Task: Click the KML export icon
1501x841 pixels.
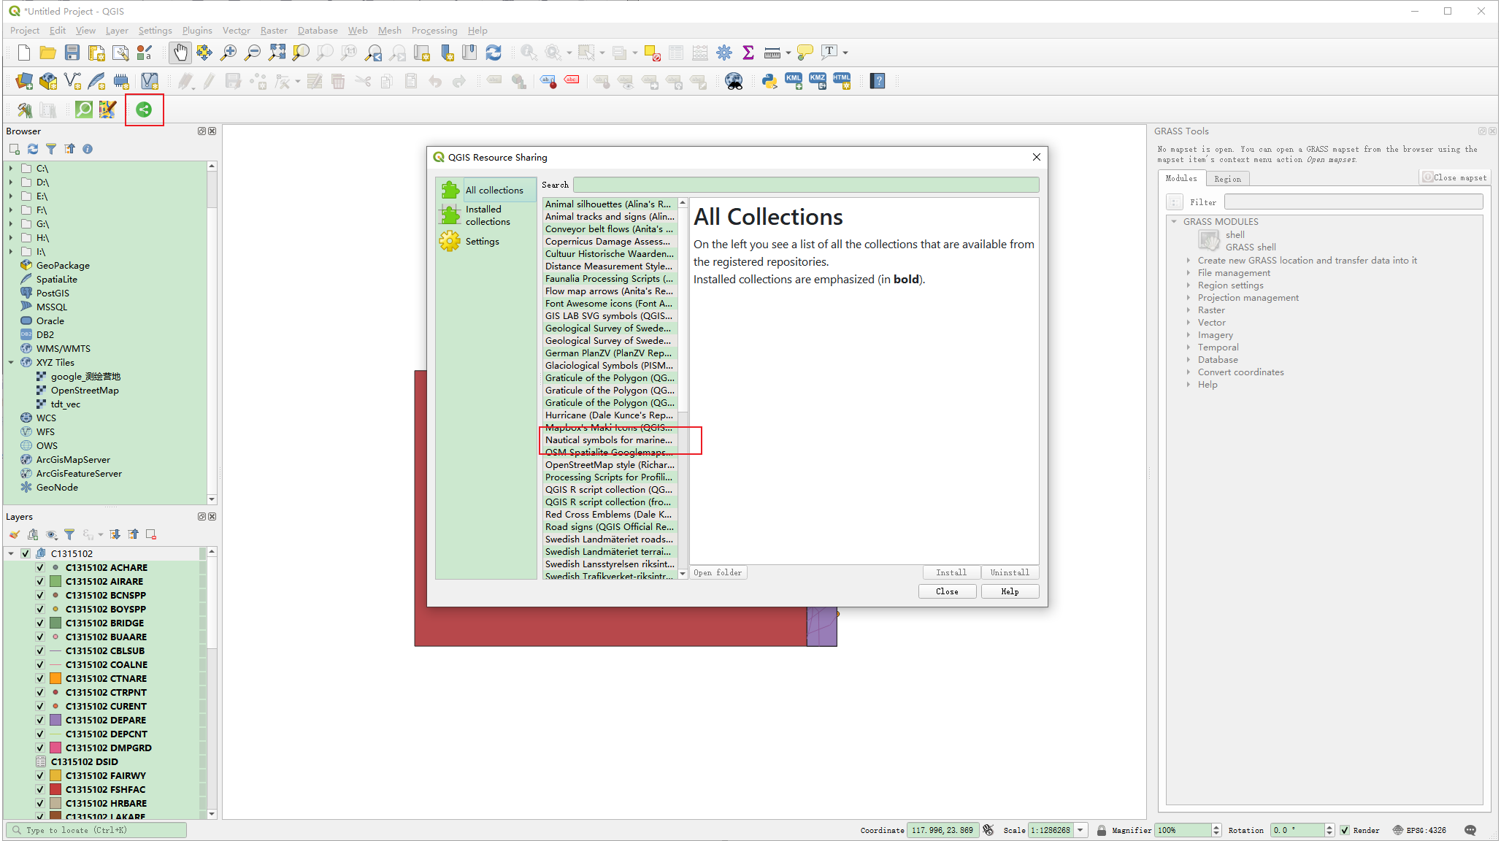Action: 794,81
